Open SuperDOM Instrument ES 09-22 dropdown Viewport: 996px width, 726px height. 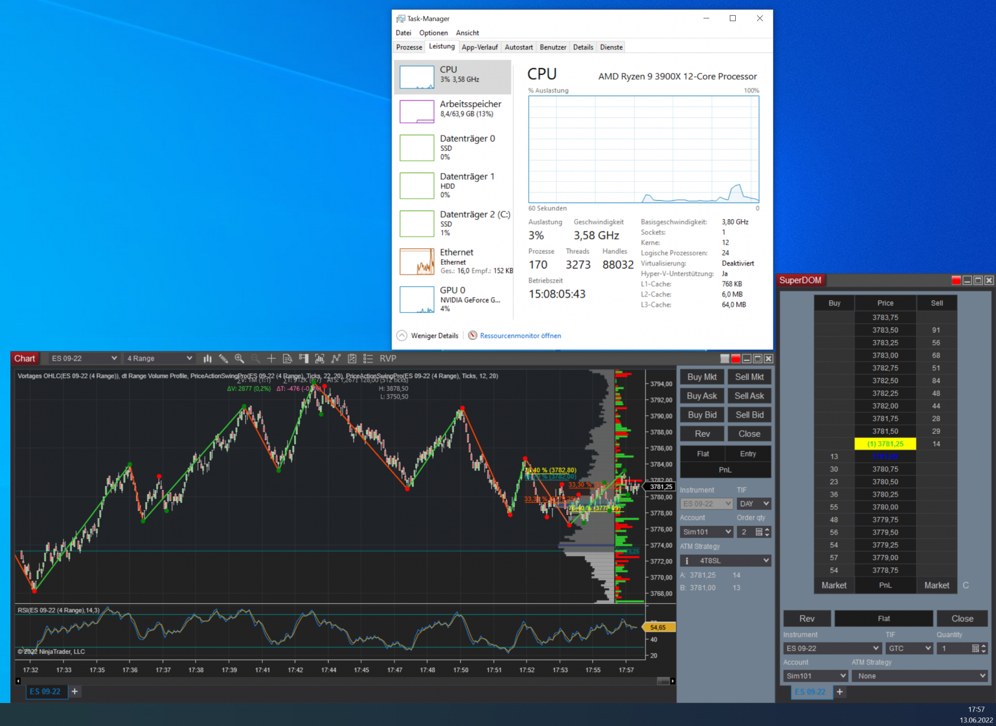tap(832, 649)
